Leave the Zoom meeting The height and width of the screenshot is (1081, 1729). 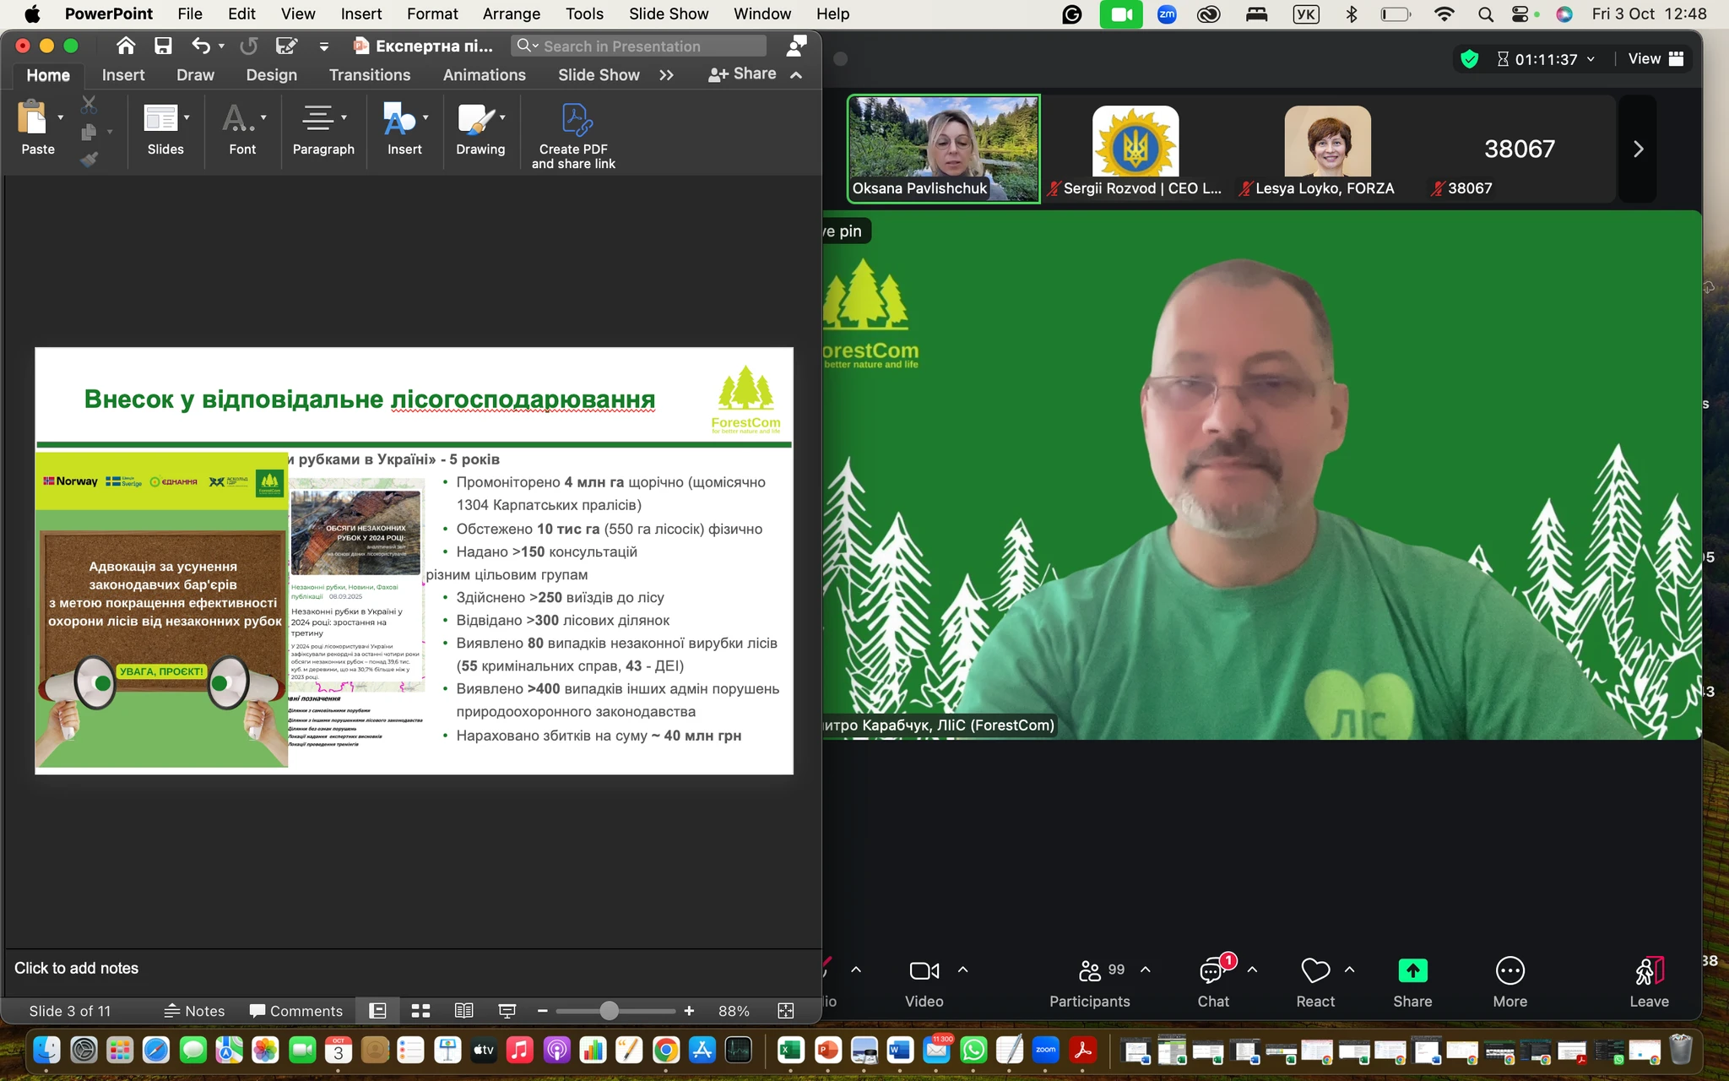point(1649,983)
